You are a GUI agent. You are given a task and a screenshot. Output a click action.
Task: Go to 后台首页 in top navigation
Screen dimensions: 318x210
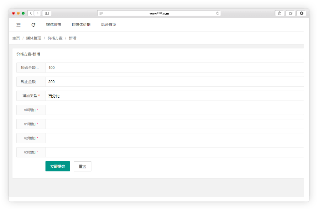109,25
